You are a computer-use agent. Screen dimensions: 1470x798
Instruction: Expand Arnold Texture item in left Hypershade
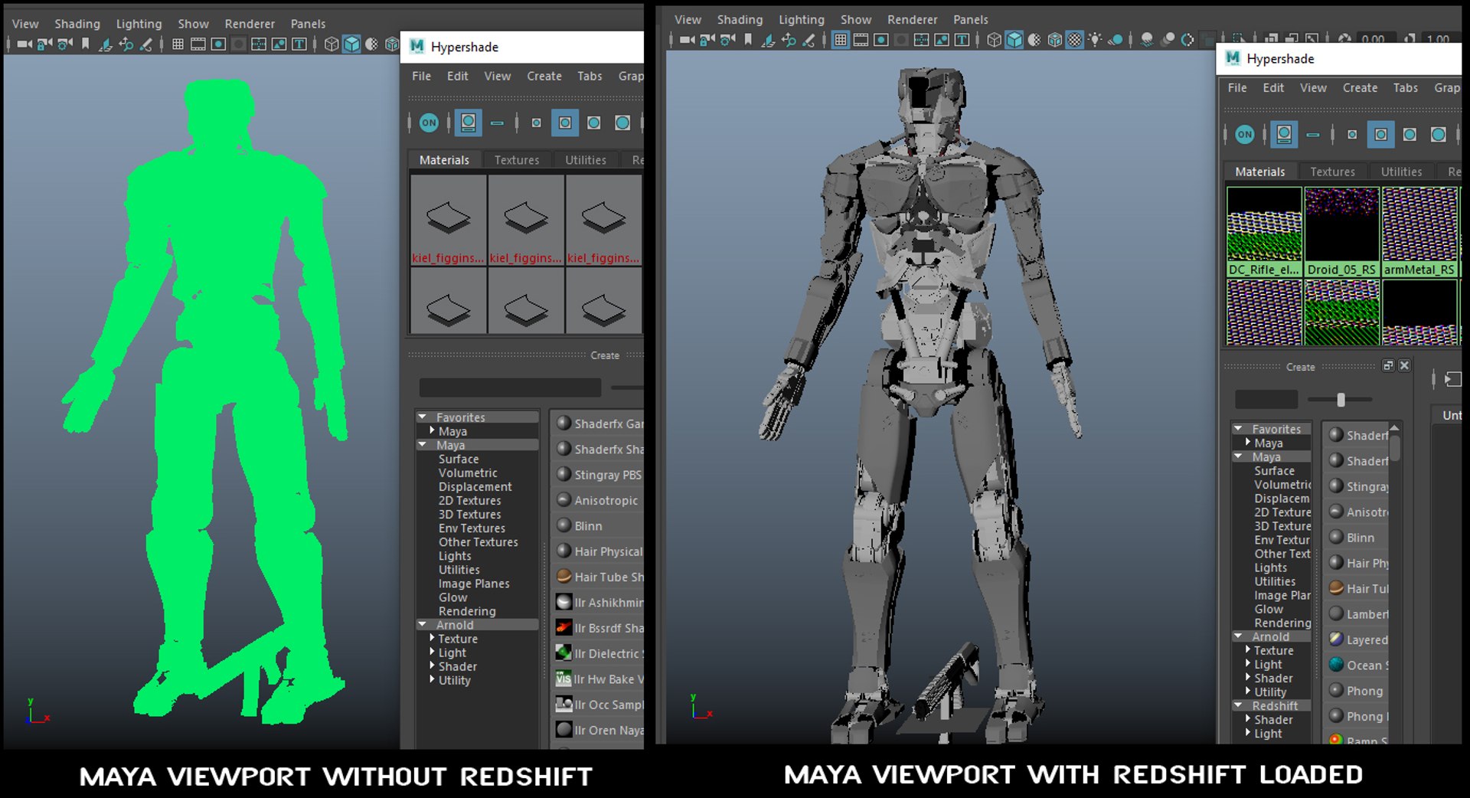tap(433, 638)
